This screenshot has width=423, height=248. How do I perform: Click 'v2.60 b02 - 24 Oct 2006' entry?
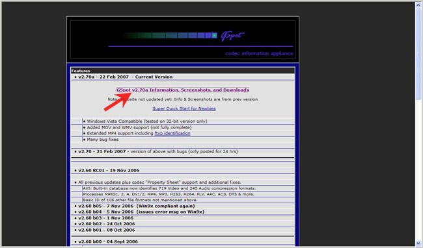(x=107, y=224)
